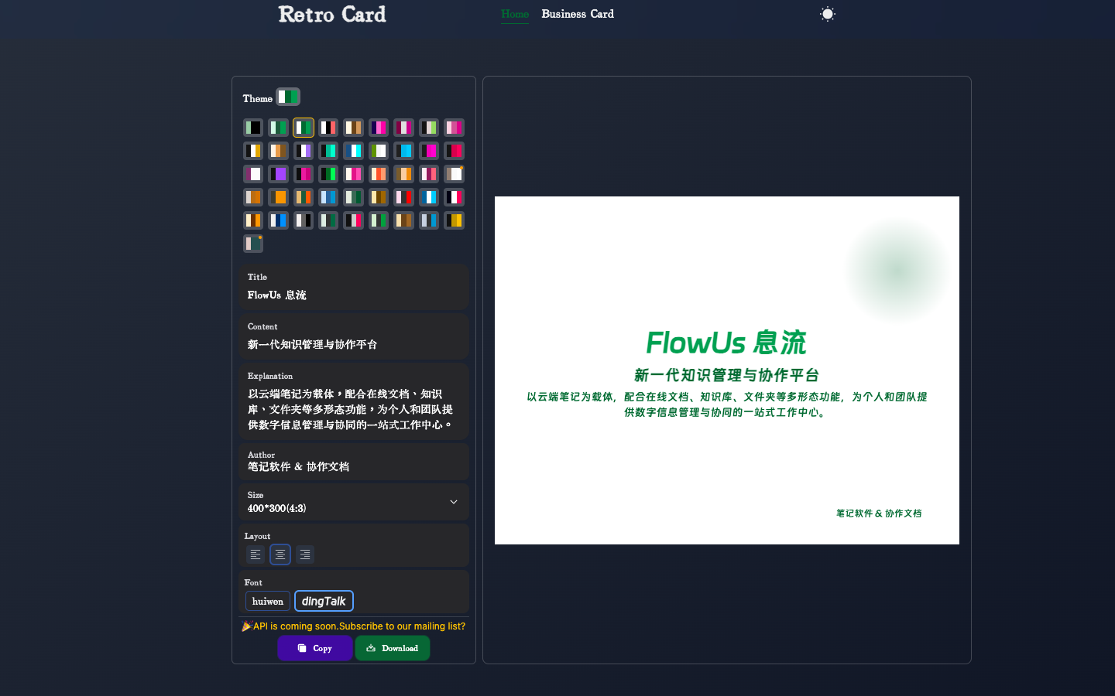
Task: Pick the black, beige and lime green swatch
Action: 429,128
